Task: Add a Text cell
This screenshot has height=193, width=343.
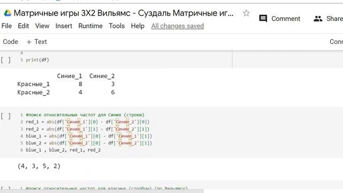Action: click(36, 42)
